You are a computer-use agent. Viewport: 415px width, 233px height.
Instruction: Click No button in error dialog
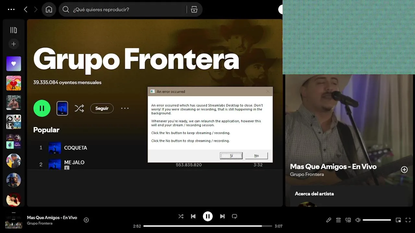point(256,156)
